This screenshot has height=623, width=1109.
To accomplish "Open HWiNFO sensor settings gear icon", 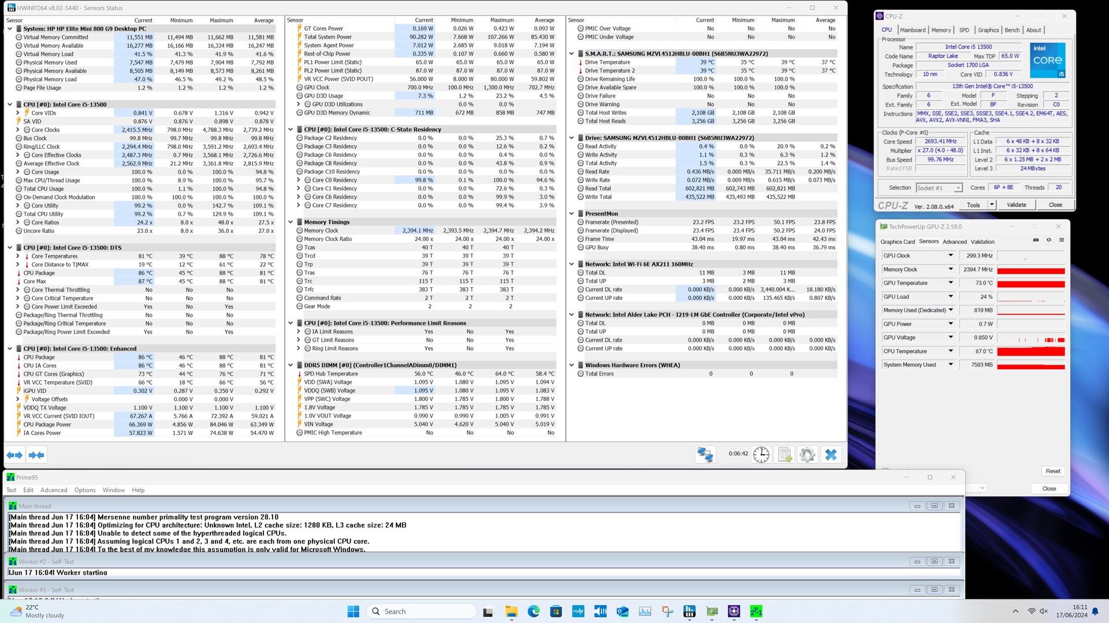I will 807,455.
